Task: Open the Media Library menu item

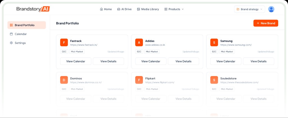Action: 148,9
